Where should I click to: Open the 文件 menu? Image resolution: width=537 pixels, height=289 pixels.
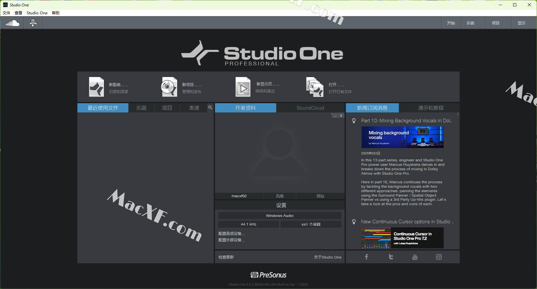[6, 13]
